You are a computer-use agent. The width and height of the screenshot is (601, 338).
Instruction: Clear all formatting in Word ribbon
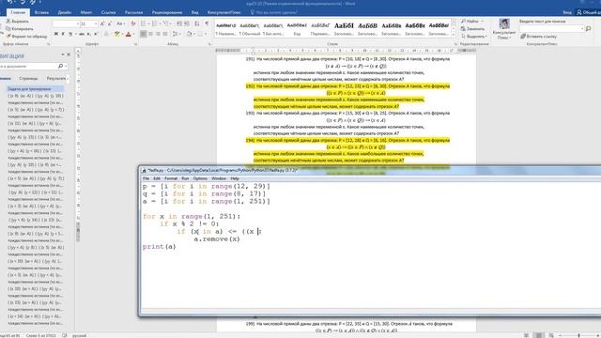click(133, 23)
